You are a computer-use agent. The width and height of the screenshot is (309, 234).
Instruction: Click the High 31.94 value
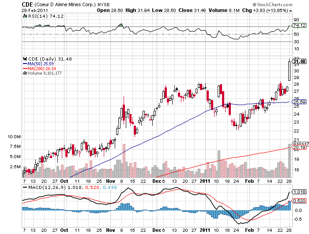138,10
